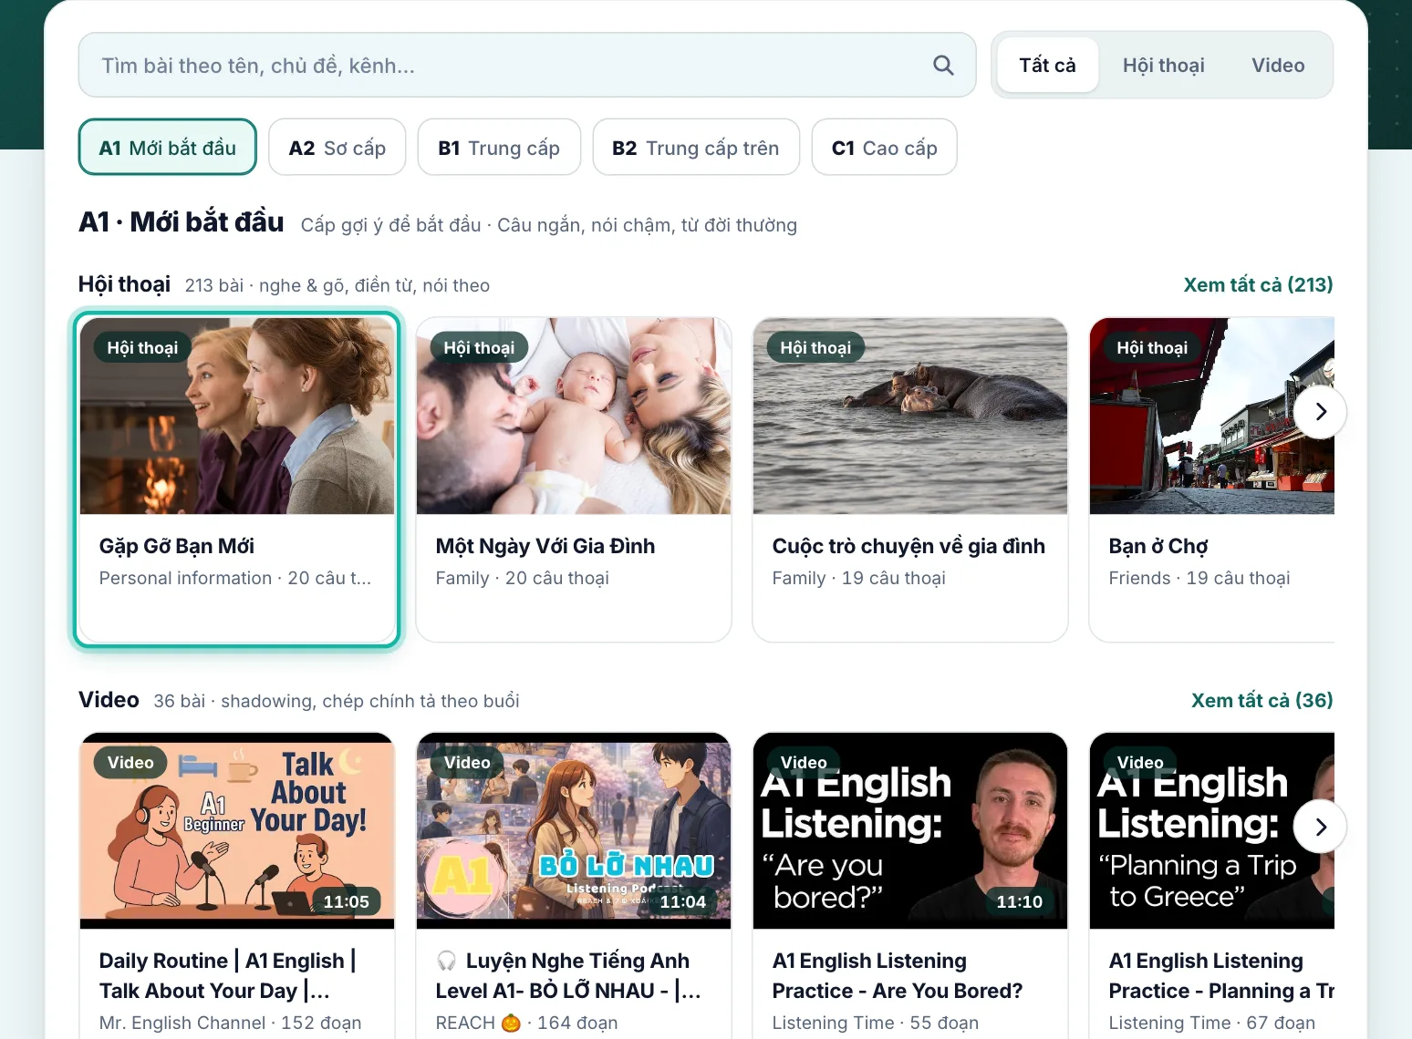Show next Video lessons with arrow
The width and height of the screenshot is (1412, 1039).
[1320, 827]
